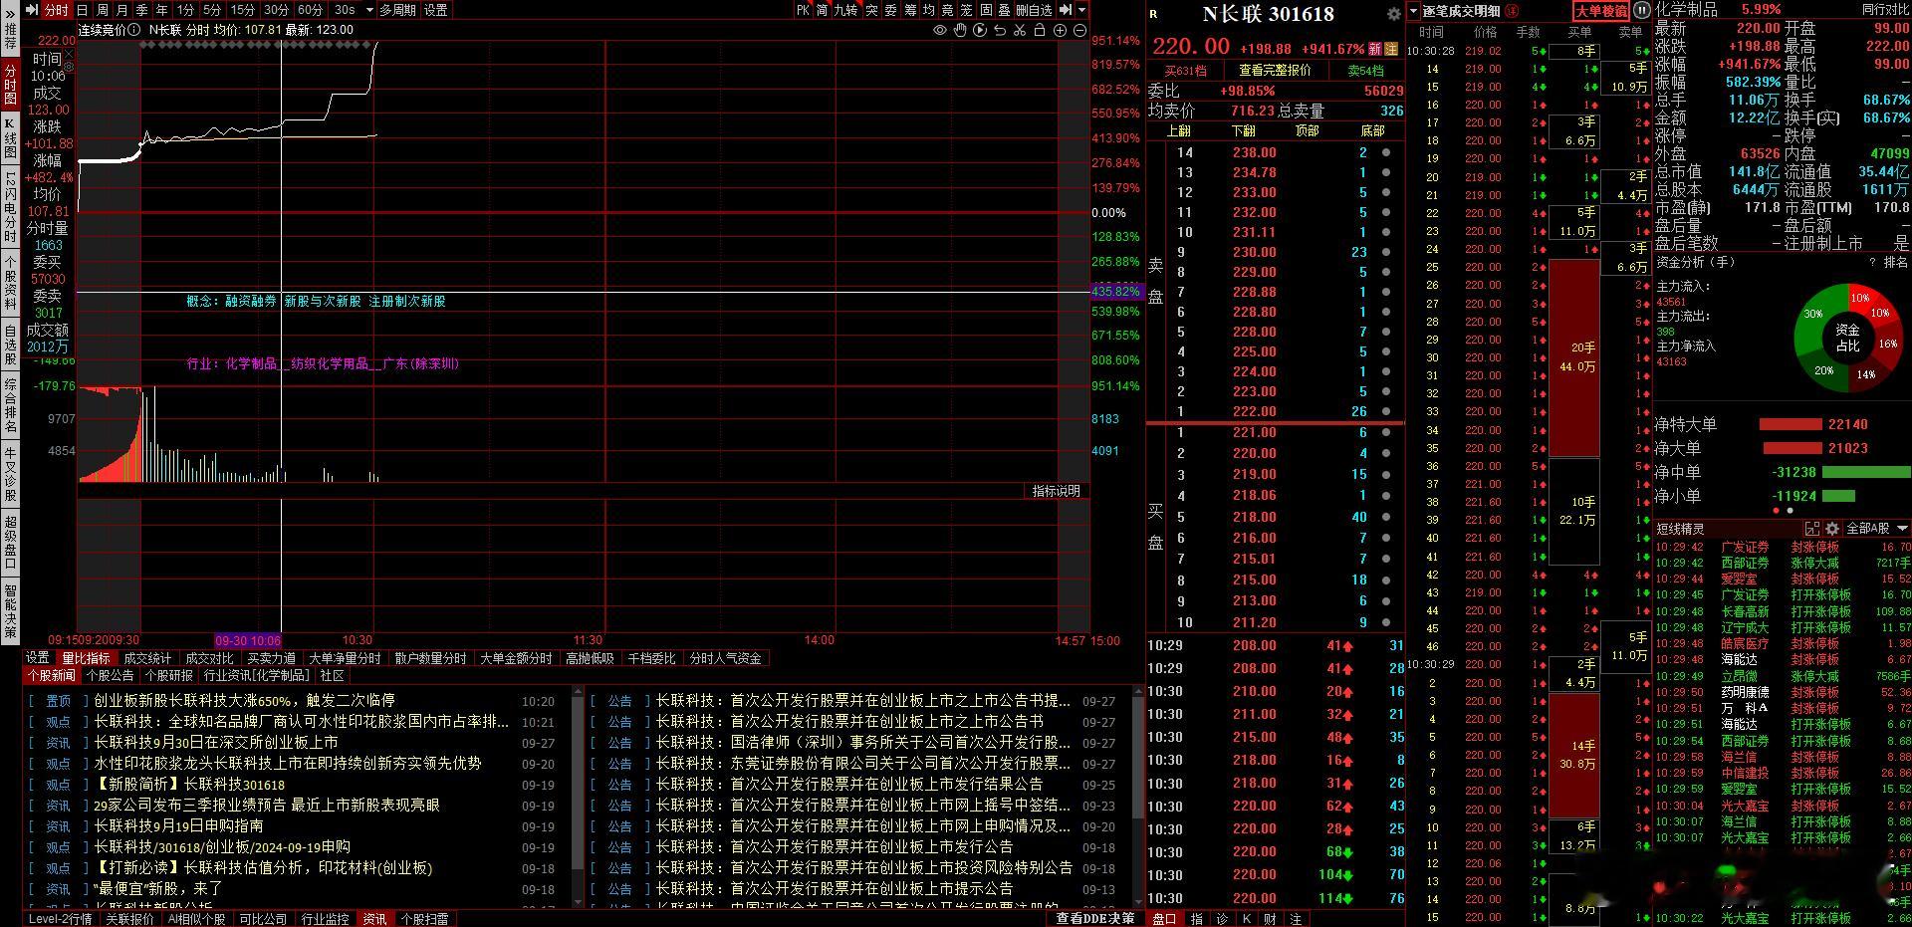Click the 指标说明 indicator description link
This screenshot has height=927, width=1912.
[x=1056, y=491]
